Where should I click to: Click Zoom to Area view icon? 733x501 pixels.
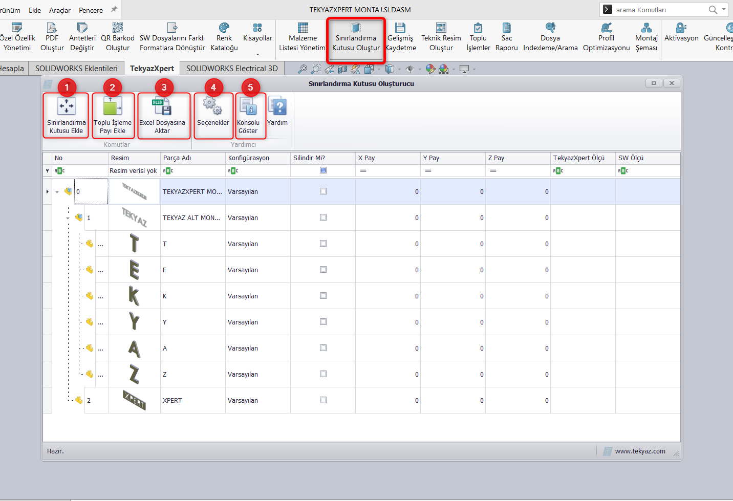(316, 69)
